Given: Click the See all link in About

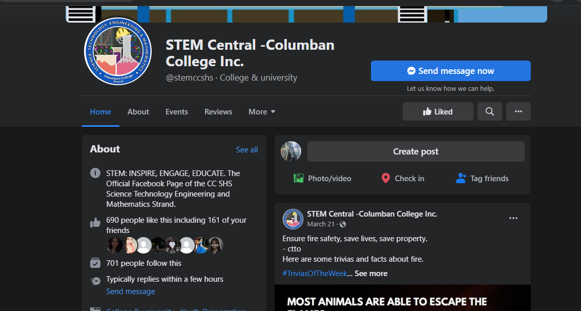Looking at the screenshot, I should coord(247,150).
